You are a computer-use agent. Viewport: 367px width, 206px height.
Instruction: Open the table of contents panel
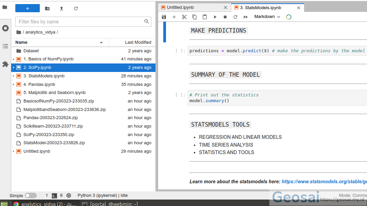point(5,46)
